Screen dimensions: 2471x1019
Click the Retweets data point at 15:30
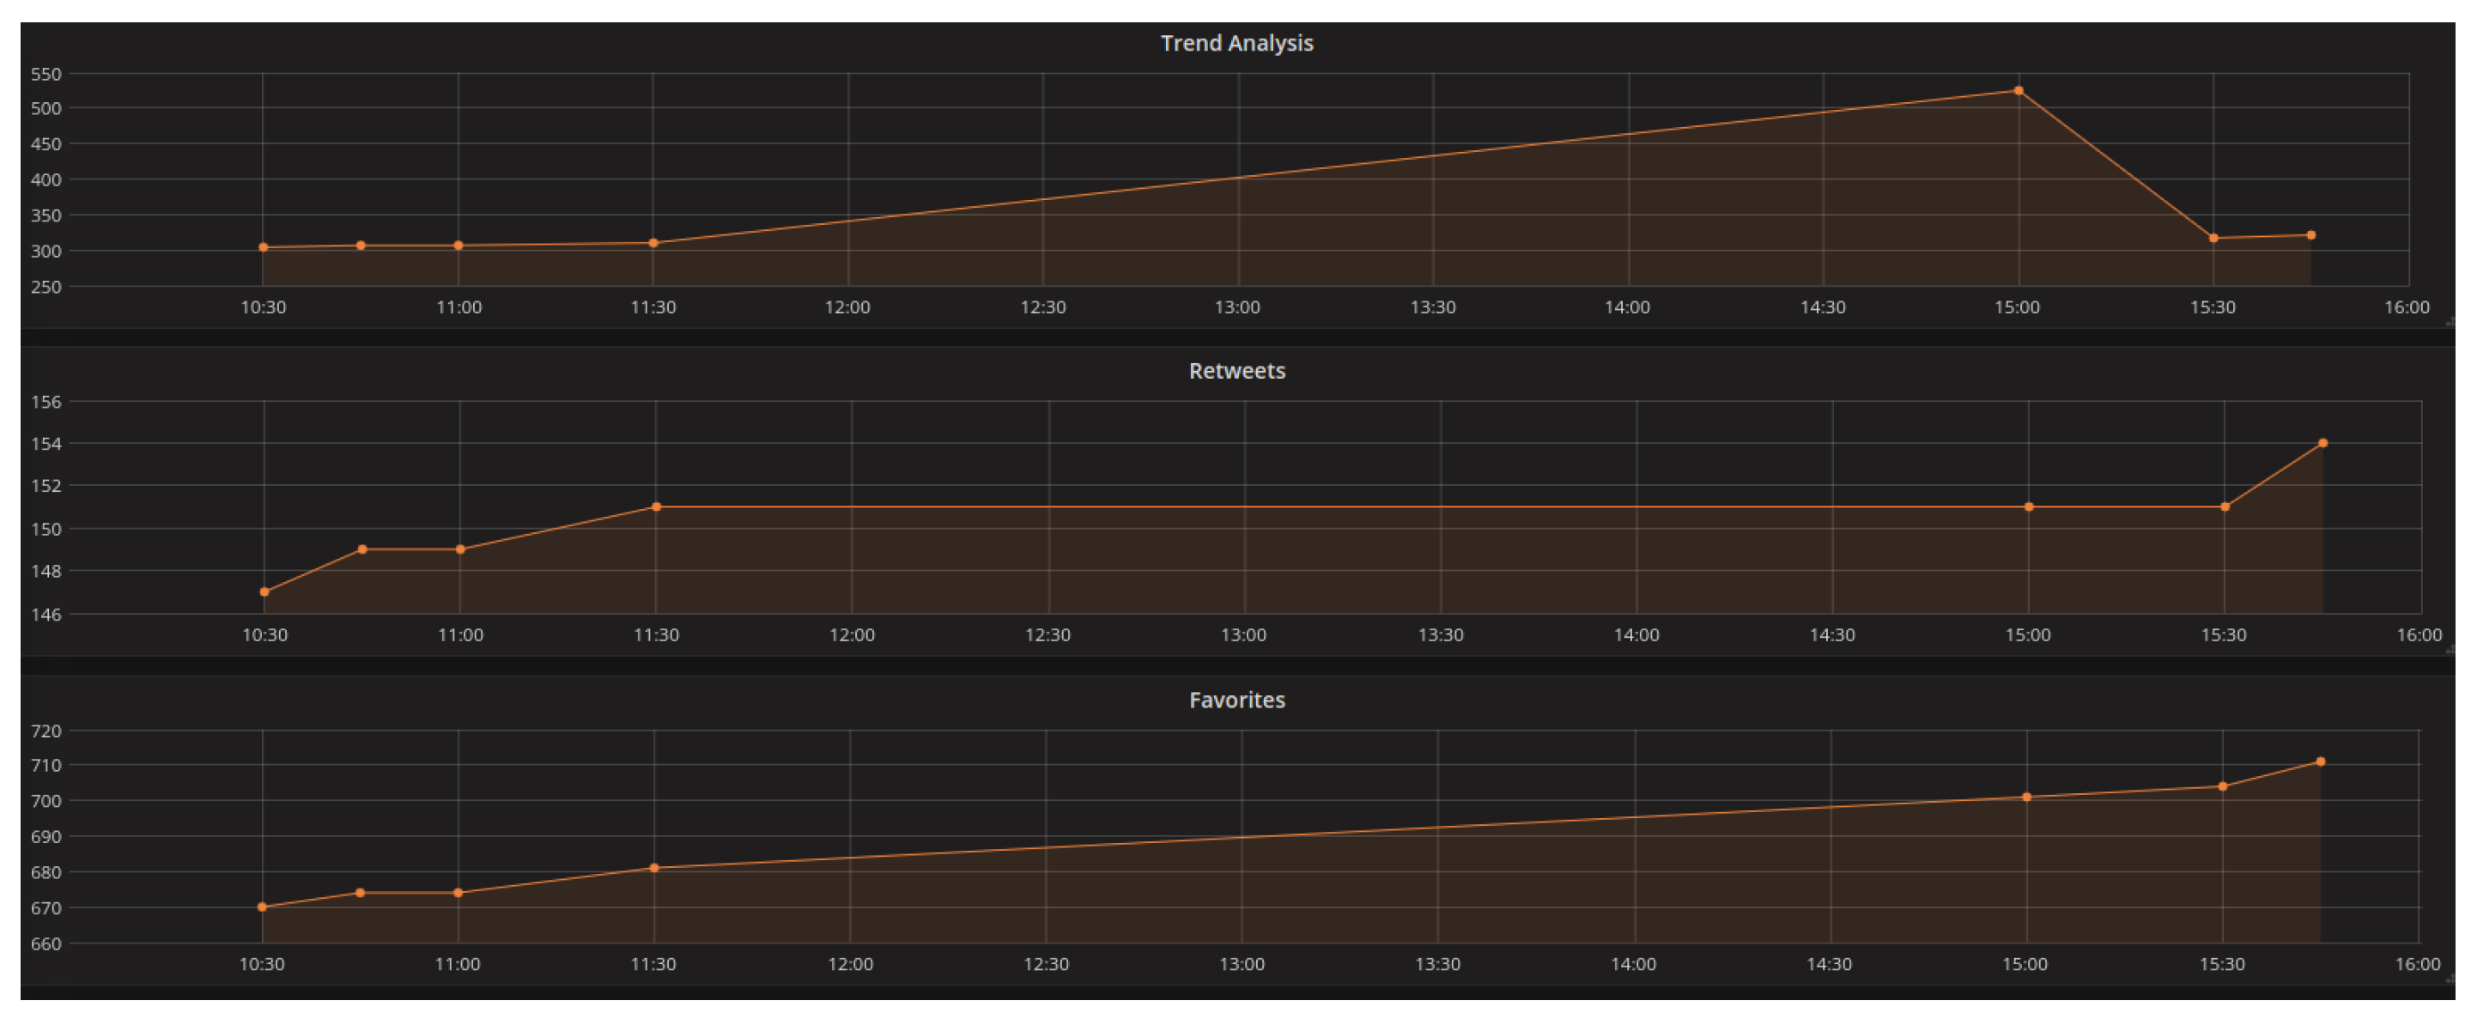[2225, 506]
